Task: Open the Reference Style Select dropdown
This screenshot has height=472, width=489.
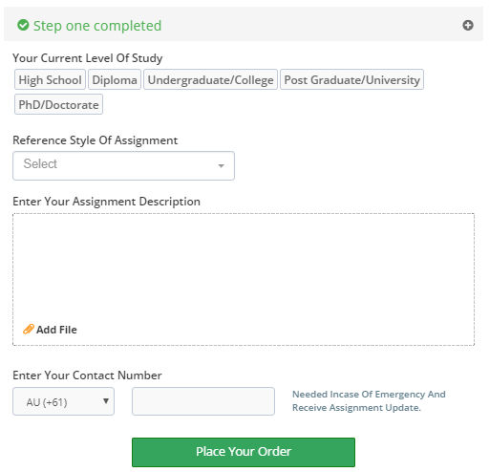Action: tap(123, 165)
